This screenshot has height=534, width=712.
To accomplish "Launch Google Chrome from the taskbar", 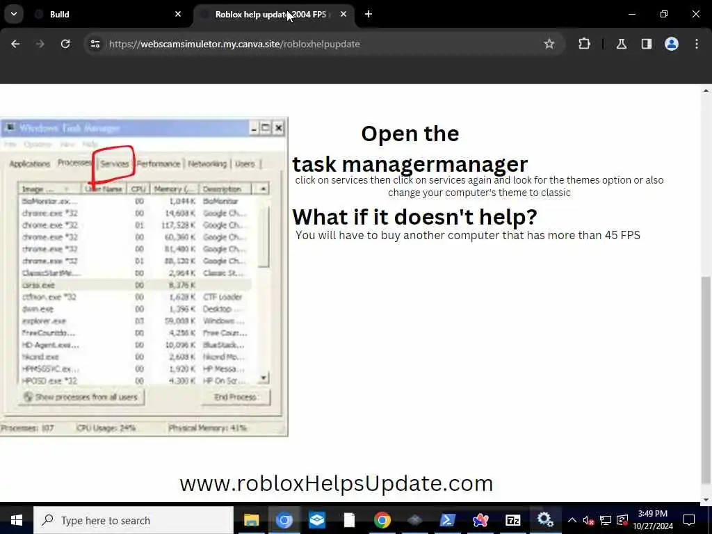I will [382, 520].
